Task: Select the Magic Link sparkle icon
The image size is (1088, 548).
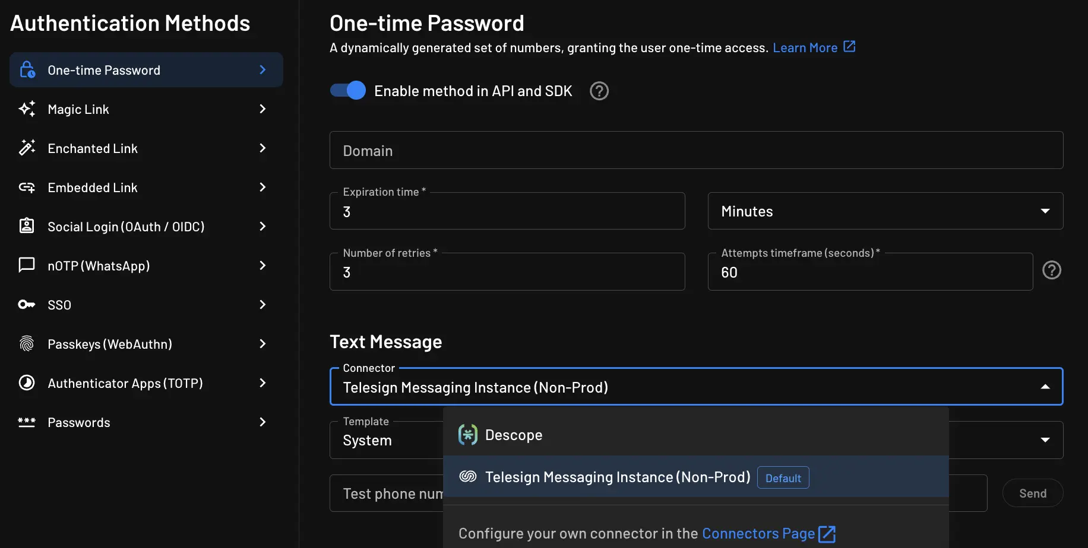Action: 26,109
